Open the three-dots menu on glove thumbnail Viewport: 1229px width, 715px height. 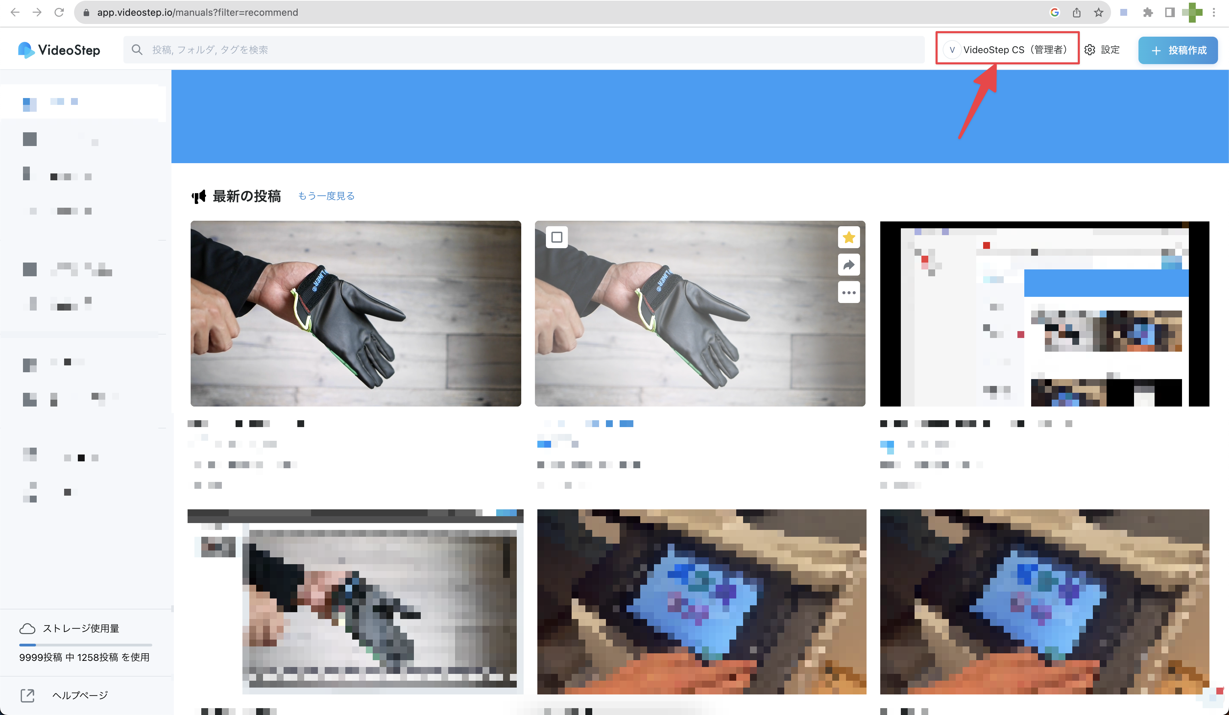(849, 292)
